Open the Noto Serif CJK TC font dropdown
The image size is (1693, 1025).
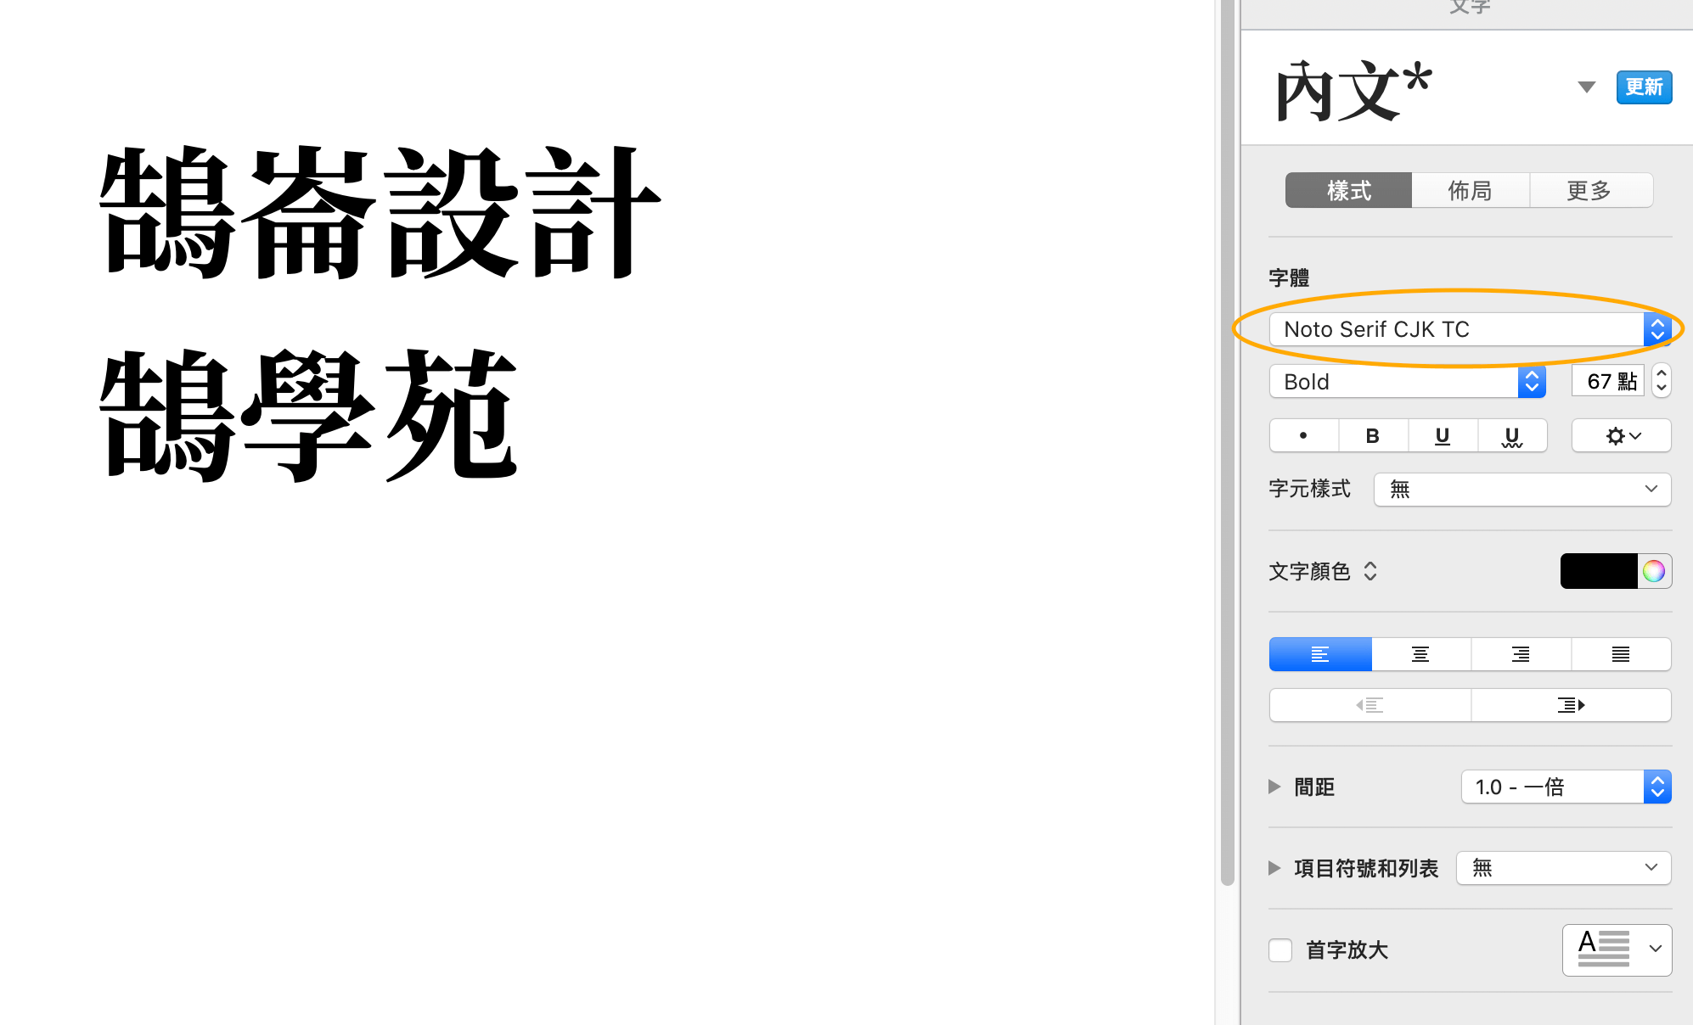point(1471,329)
